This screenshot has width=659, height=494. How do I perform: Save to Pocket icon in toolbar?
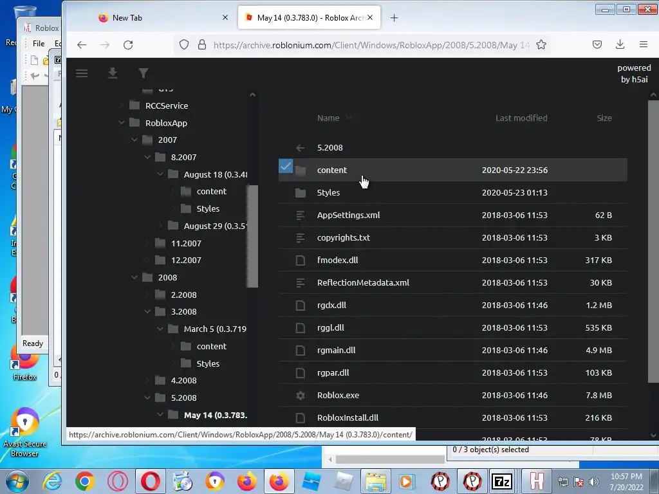pyautogui.click(x=597, y=44)
